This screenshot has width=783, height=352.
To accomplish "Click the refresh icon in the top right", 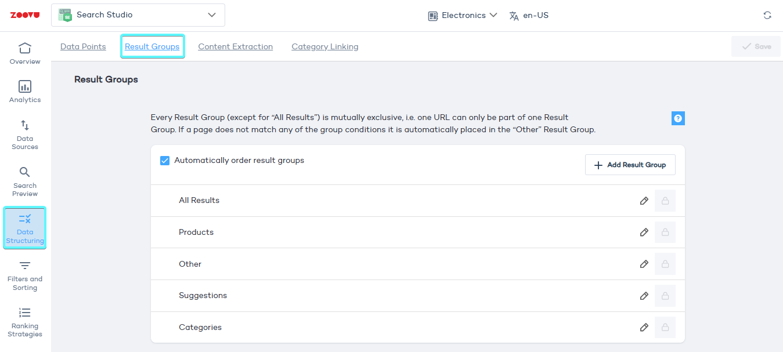I will pos(767,15).
